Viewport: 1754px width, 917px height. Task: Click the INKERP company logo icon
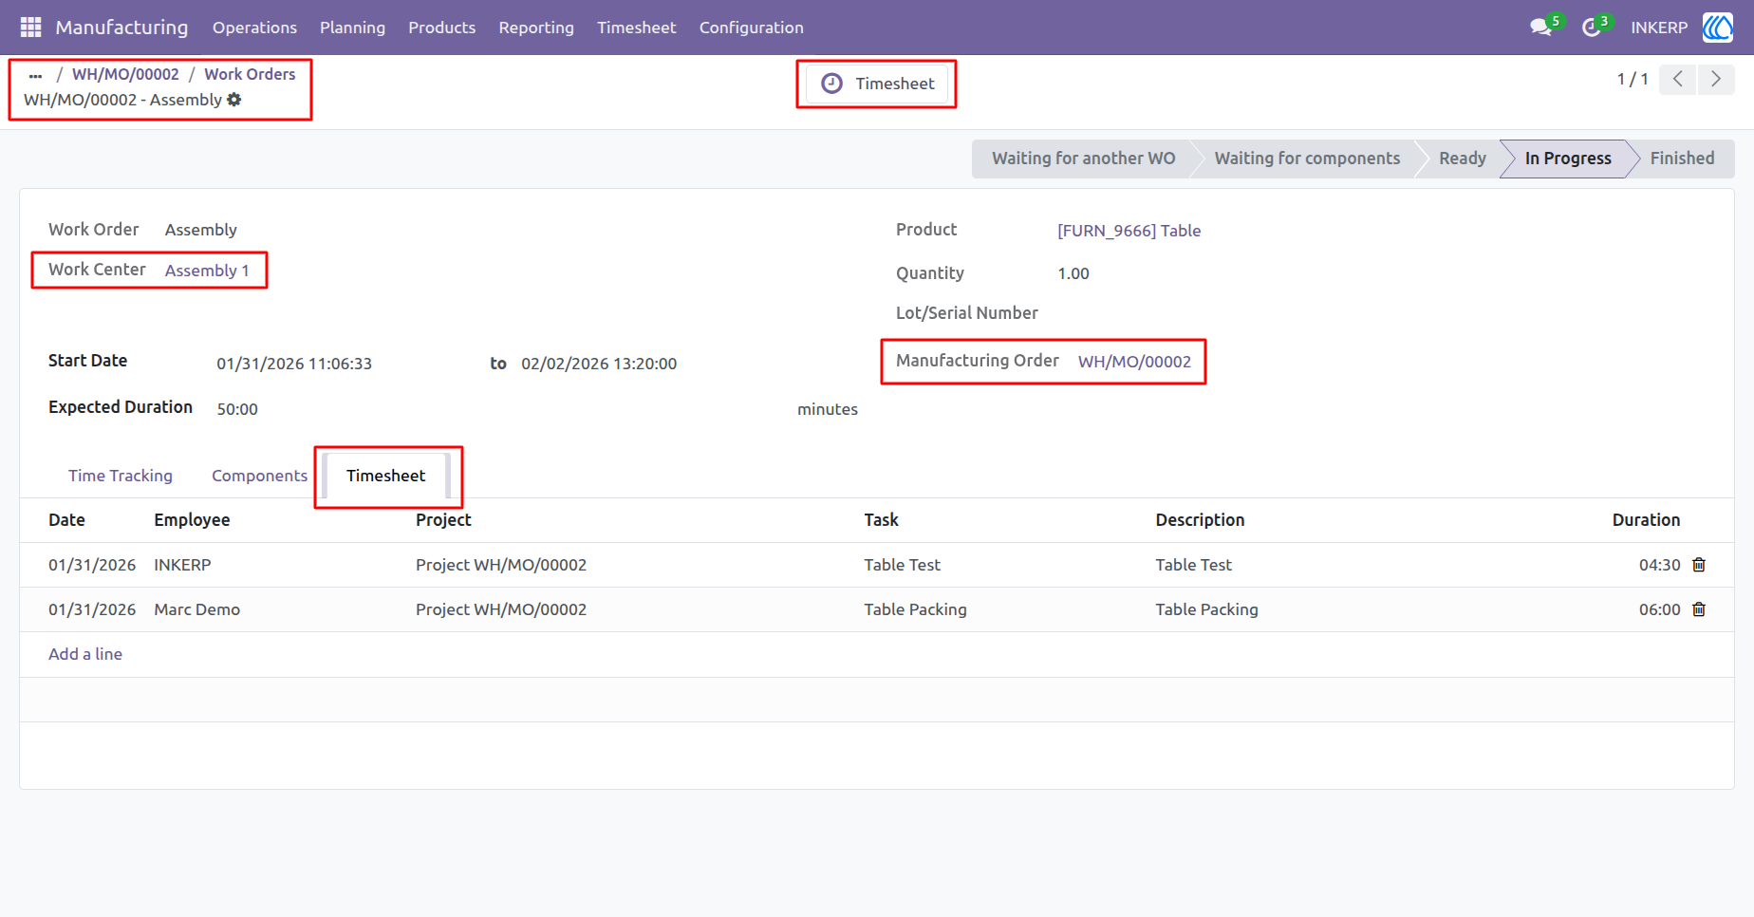(1718, 28)
